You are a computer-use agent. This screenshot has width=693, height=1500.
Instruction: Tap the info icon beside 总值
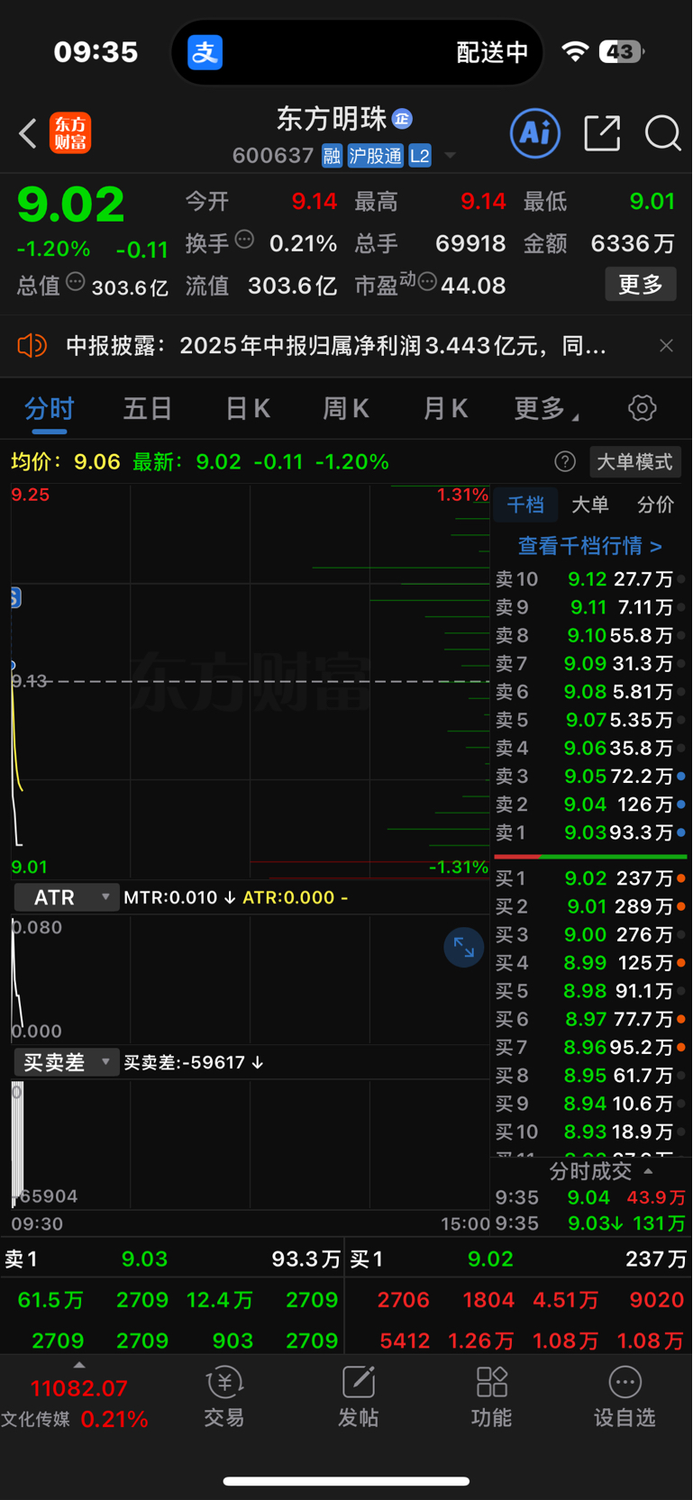[x=76, y=282]
